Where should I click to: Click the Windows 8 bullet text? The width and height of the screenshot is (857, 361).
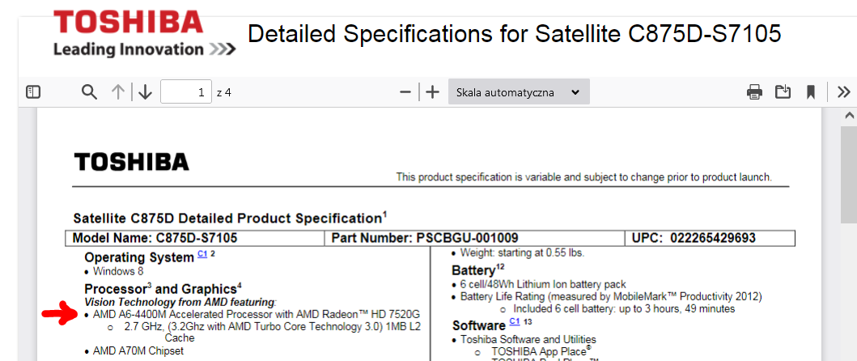point(118,271)
